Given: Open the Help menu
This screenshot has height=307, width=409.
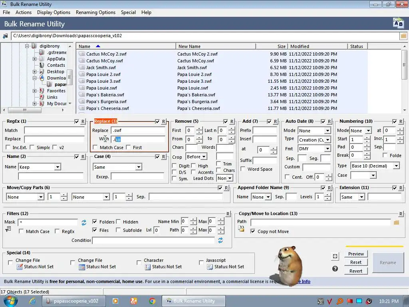Looking at the screenshot, I should [146, 12].
